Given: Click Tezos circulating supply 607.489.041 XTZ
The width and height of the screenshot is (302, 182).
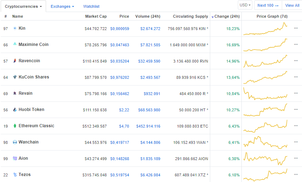Looking at the screenshot, I should [x=191, y=175].
